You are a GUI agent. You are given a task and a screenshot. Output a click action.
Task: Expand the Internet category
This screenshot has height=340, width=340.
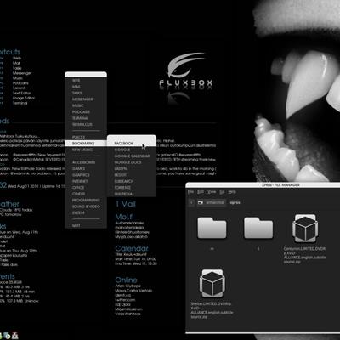pos(86,181)
